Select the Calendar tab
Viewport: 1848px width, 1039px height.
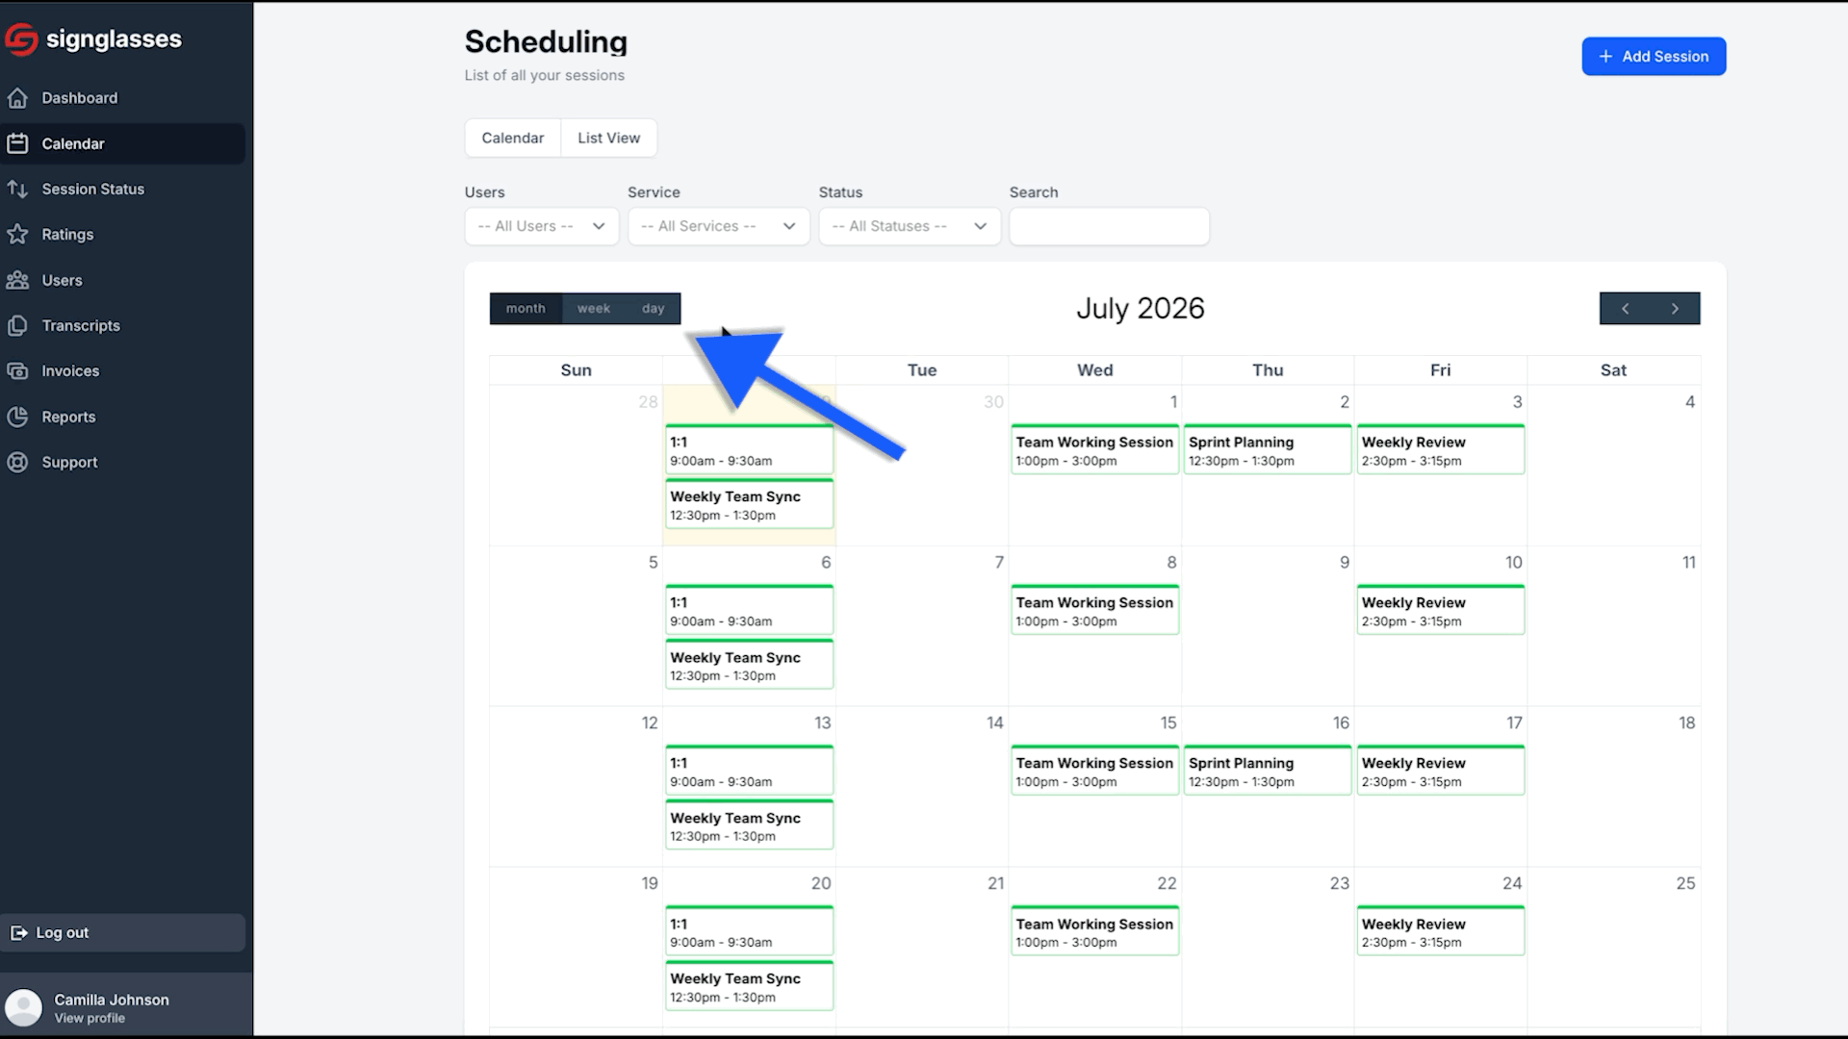[x=513, y=139]
